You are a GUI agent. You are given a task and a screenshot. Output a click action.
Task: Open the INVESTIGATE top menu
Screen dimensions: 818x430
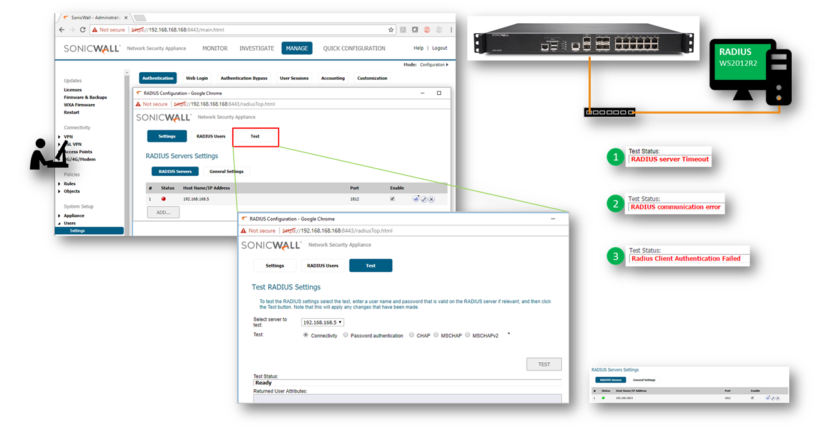tap(257, 48)
